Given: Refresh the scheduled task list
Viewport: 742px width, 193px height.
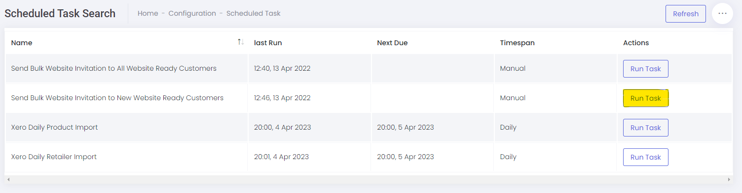Looking at the screenshot, I should pos(686,14).
